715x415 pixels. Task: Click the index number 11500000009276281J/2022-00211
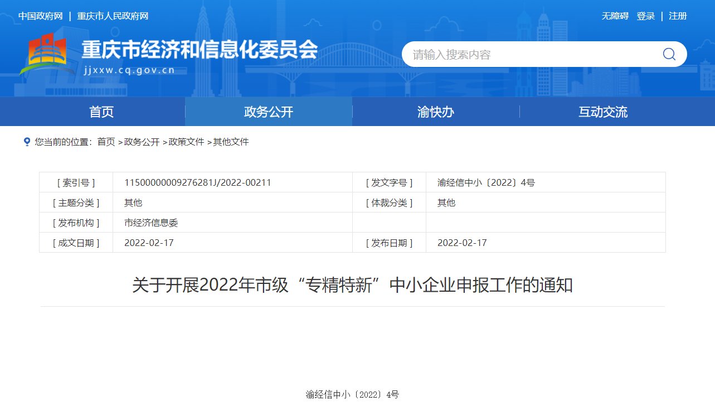pos(197,182)
